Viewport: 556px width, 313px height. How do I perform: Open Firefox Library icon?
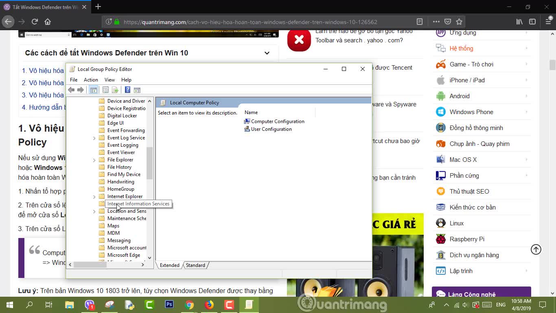pos(519,22)
